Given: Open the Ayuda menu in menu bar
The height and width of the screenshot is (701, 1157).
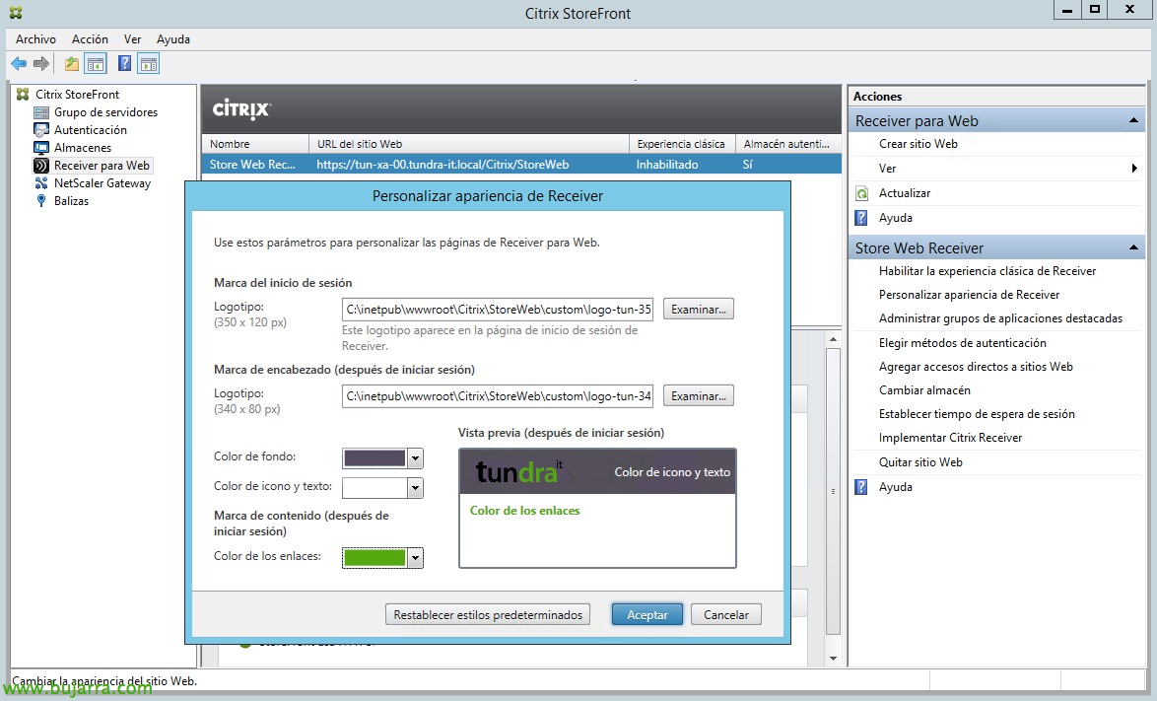Looking at the screenshot, I should coord(173,39).
